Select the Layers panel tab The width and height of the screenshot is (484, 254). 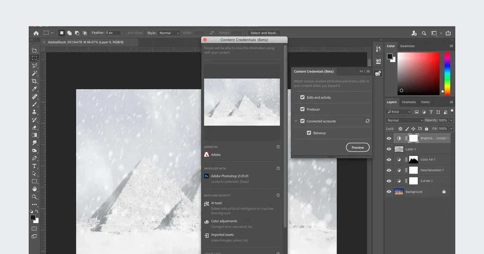391,102
